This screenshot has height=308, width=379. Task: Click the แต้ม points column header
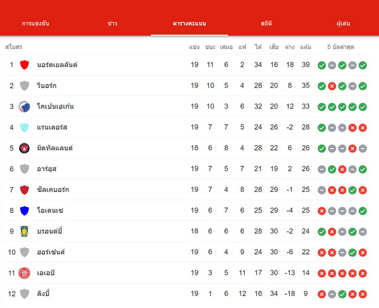pyautogui.click(x=306, y=47)
